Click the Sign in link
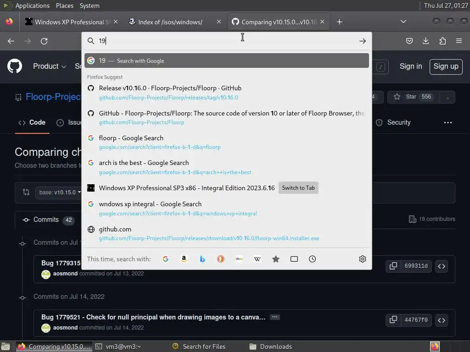The width and height of the screenshot is (470, 352). [411, 66]
